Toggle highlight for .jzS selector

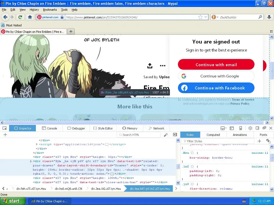tap(192, 184)
